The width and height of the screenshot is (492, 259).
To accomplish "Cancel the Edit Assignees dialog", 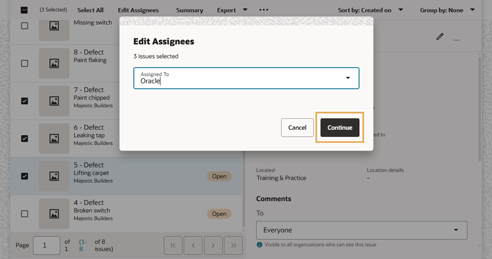I will tap(297, 128).
